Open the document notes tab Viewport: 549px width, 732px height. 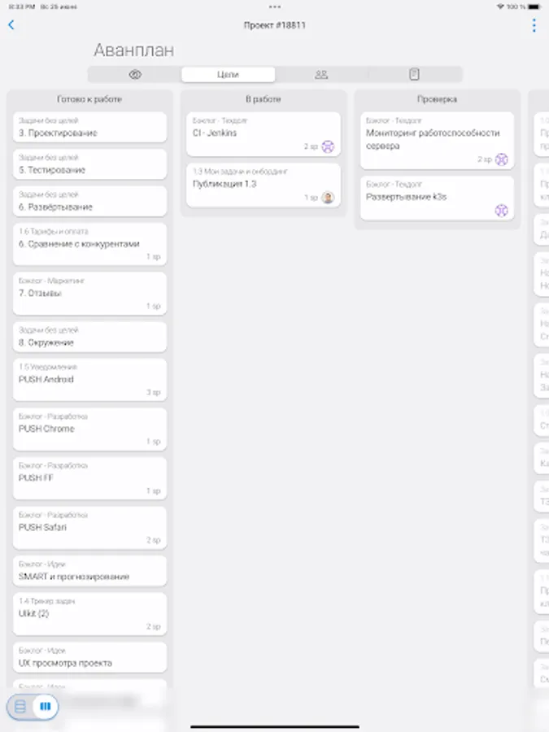click(414, 75)
